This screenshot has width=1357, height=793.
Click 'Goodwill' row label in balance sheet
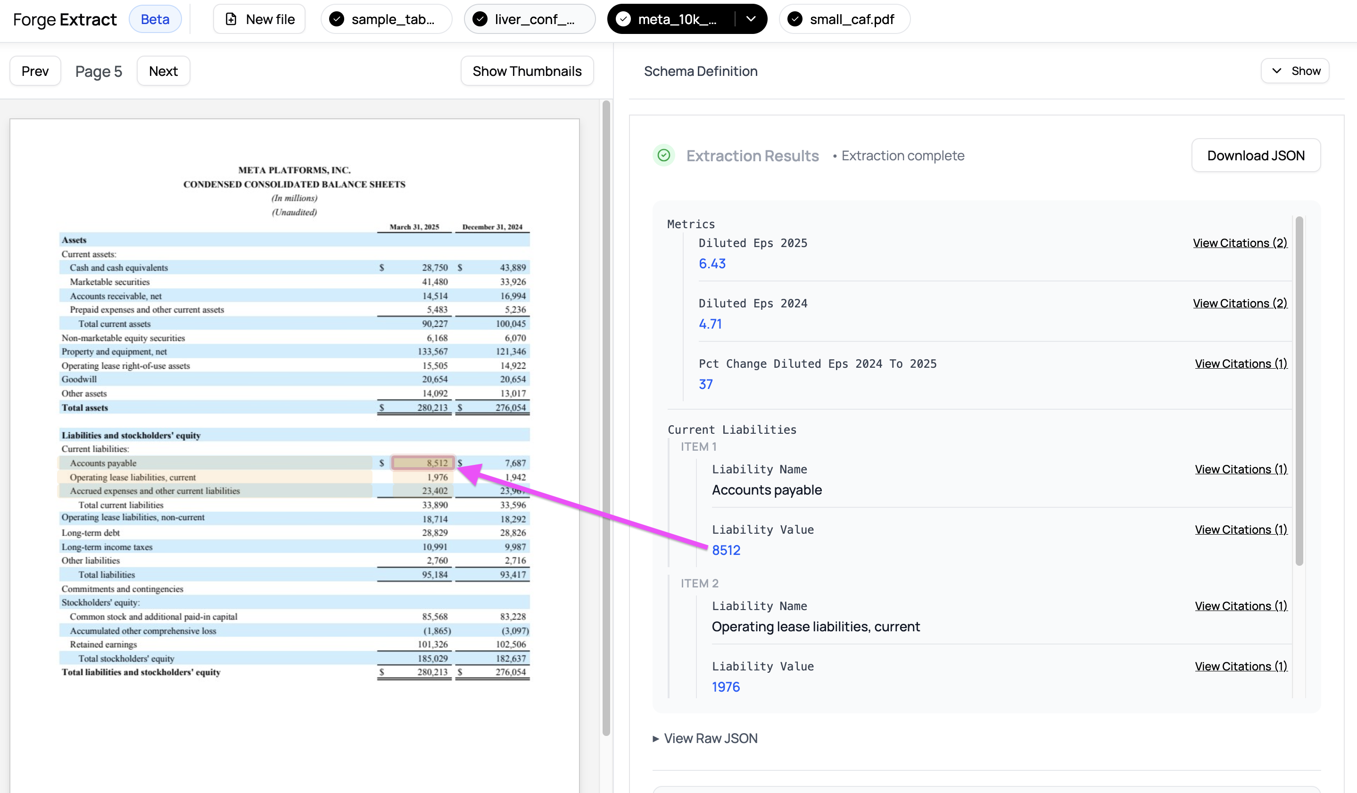point(79,379)
